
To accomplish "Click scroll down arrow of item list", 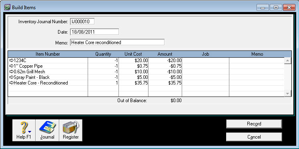I will point(287,93).
